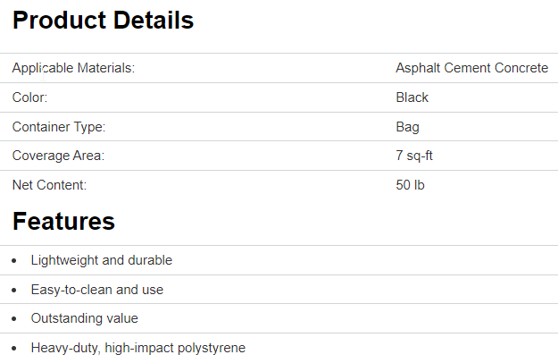558x363 pixels.
Task: Select the Applicable Materials label
Action: click(73, 68)
